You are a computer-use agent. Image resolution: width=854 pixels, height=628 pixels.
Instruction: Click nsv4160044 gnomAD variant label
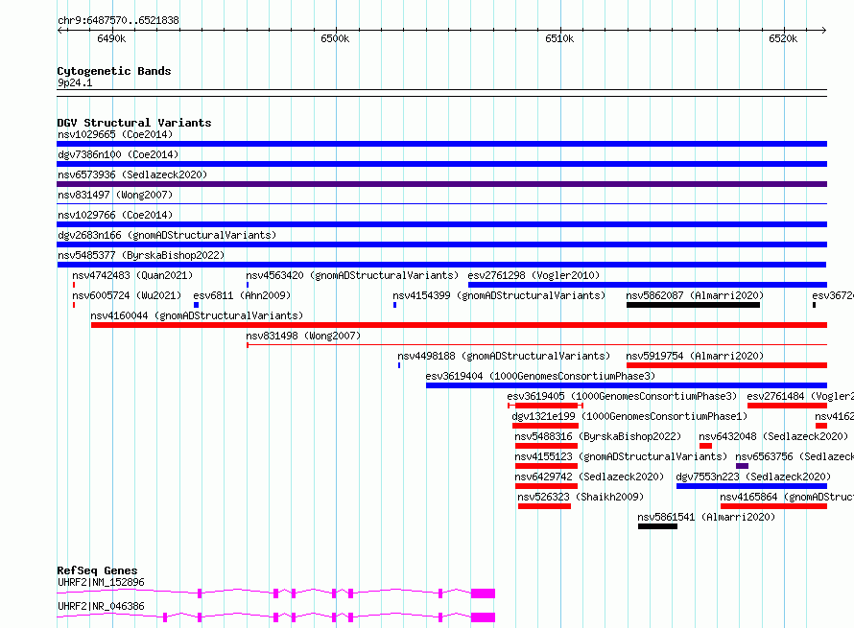(197, 315)
